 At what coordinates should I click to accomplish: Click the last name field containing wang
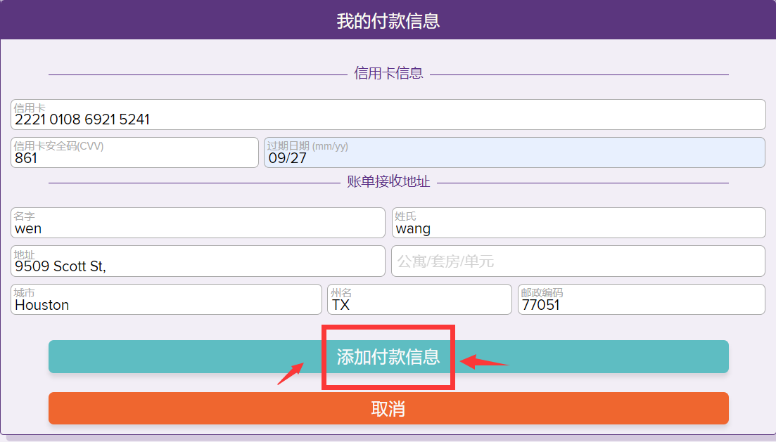click(x=578, y=223)
